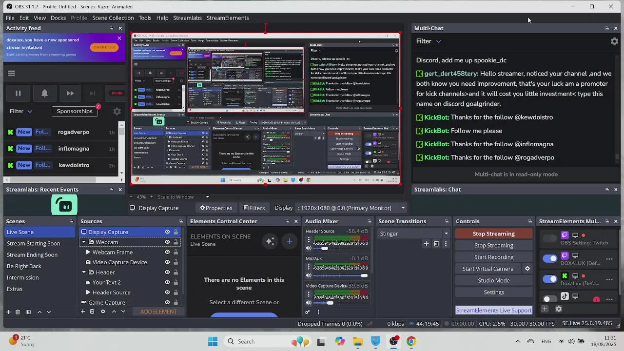The height and width of the screenshot is (351, 624).
Task: Remove scene transition with trash icon
Action: (436, 244)
